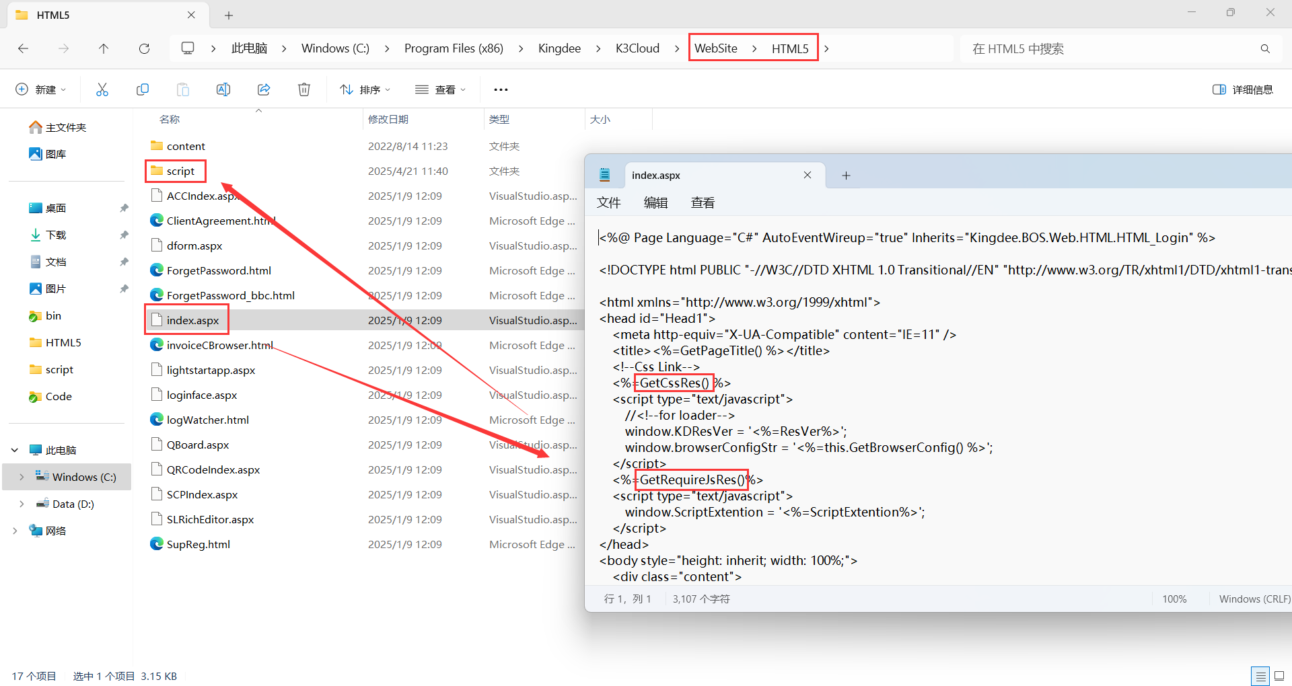Select ClientAgreement.html file
This screenshot has width=1292, height=686.
pos(221,221)
